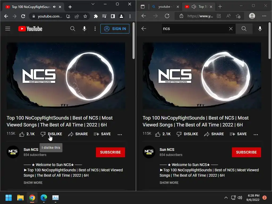Click the video player in Chrome window

pyautogui.click(x=66, y=76)
